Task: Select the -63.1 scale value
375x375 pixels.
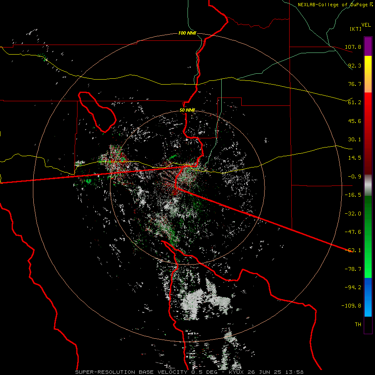Action: click(x=353, y=250)
